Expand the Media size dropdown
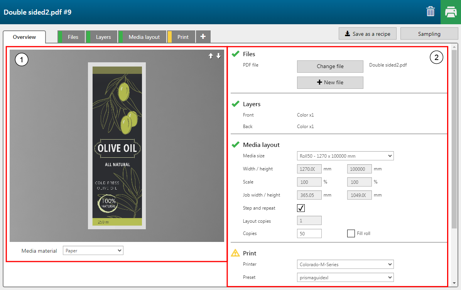This screenshot has height=290, width=461. pos(345,156)
